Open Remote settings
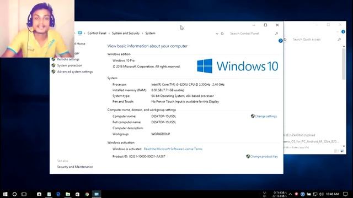Image resolution: width=353 pixels, height=198 pixels. pos(68,59)
